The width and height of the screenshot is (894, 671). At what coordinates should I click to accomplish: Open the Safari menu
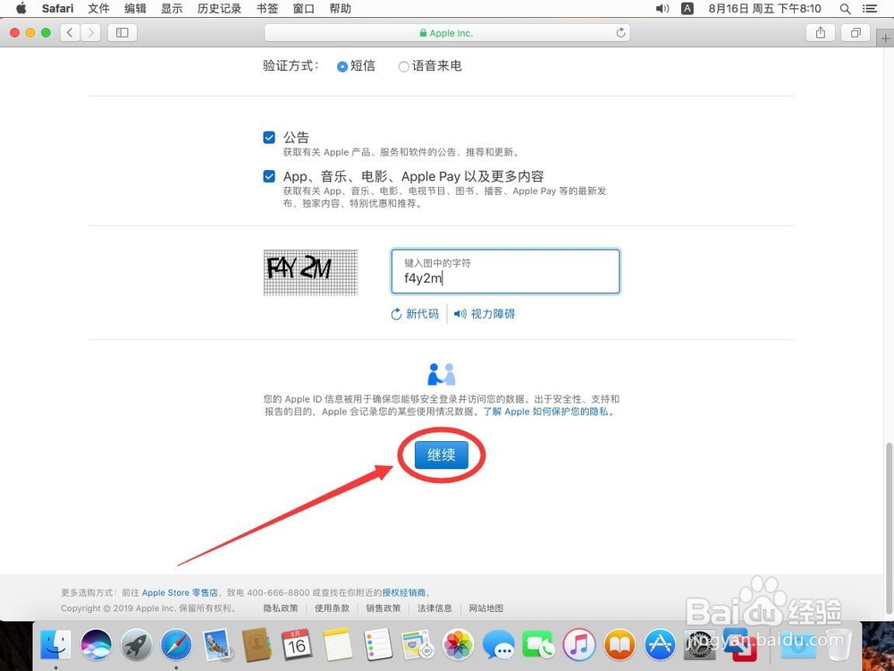(57, 9)
